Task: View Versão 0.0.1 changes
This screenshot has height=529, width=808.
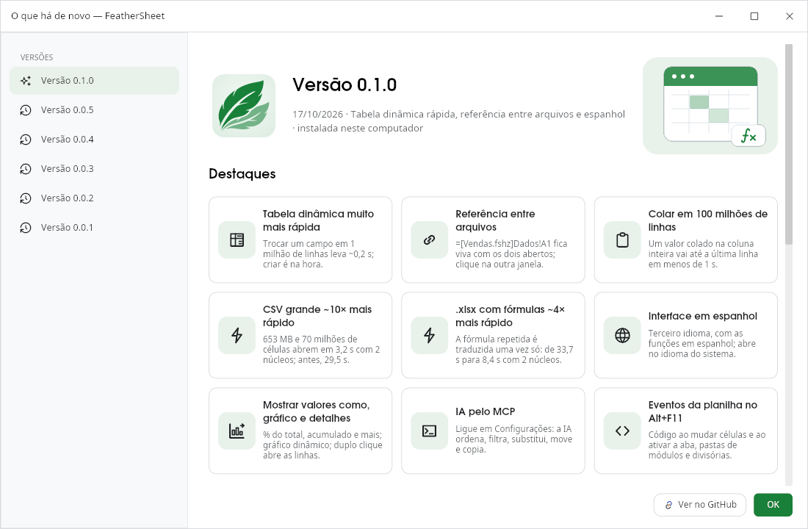Action: pos(94,227)
